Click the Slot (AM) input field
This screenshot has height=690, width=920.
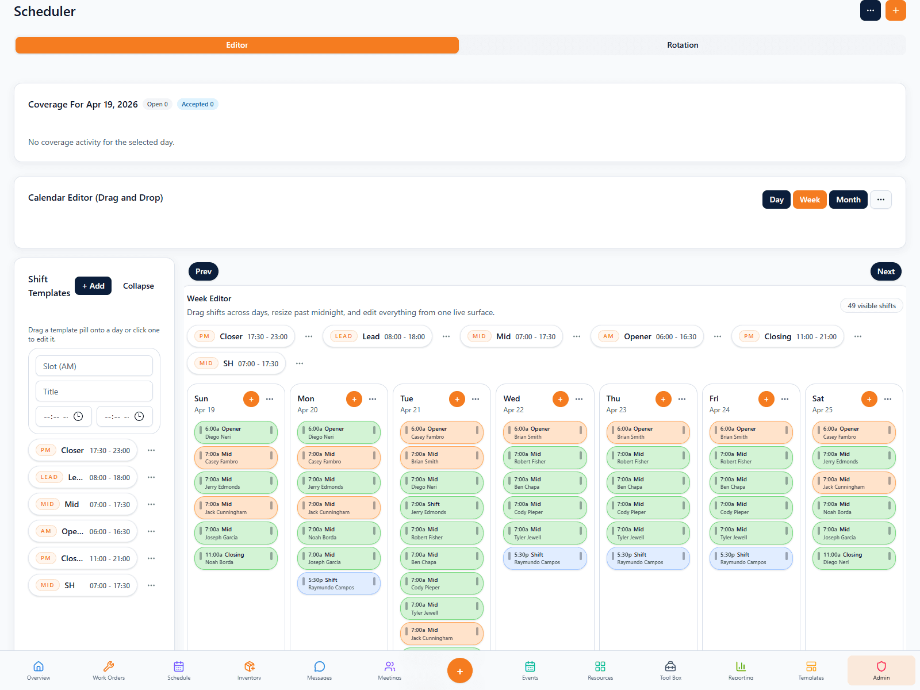point(94,366)
